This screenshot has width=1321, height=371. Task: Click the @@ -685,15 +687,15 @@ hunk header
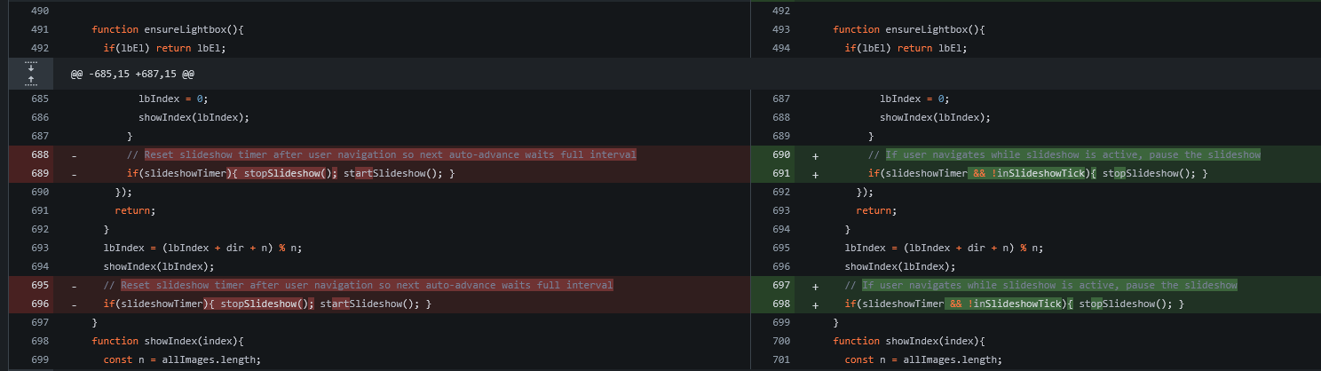pos(132,74)
